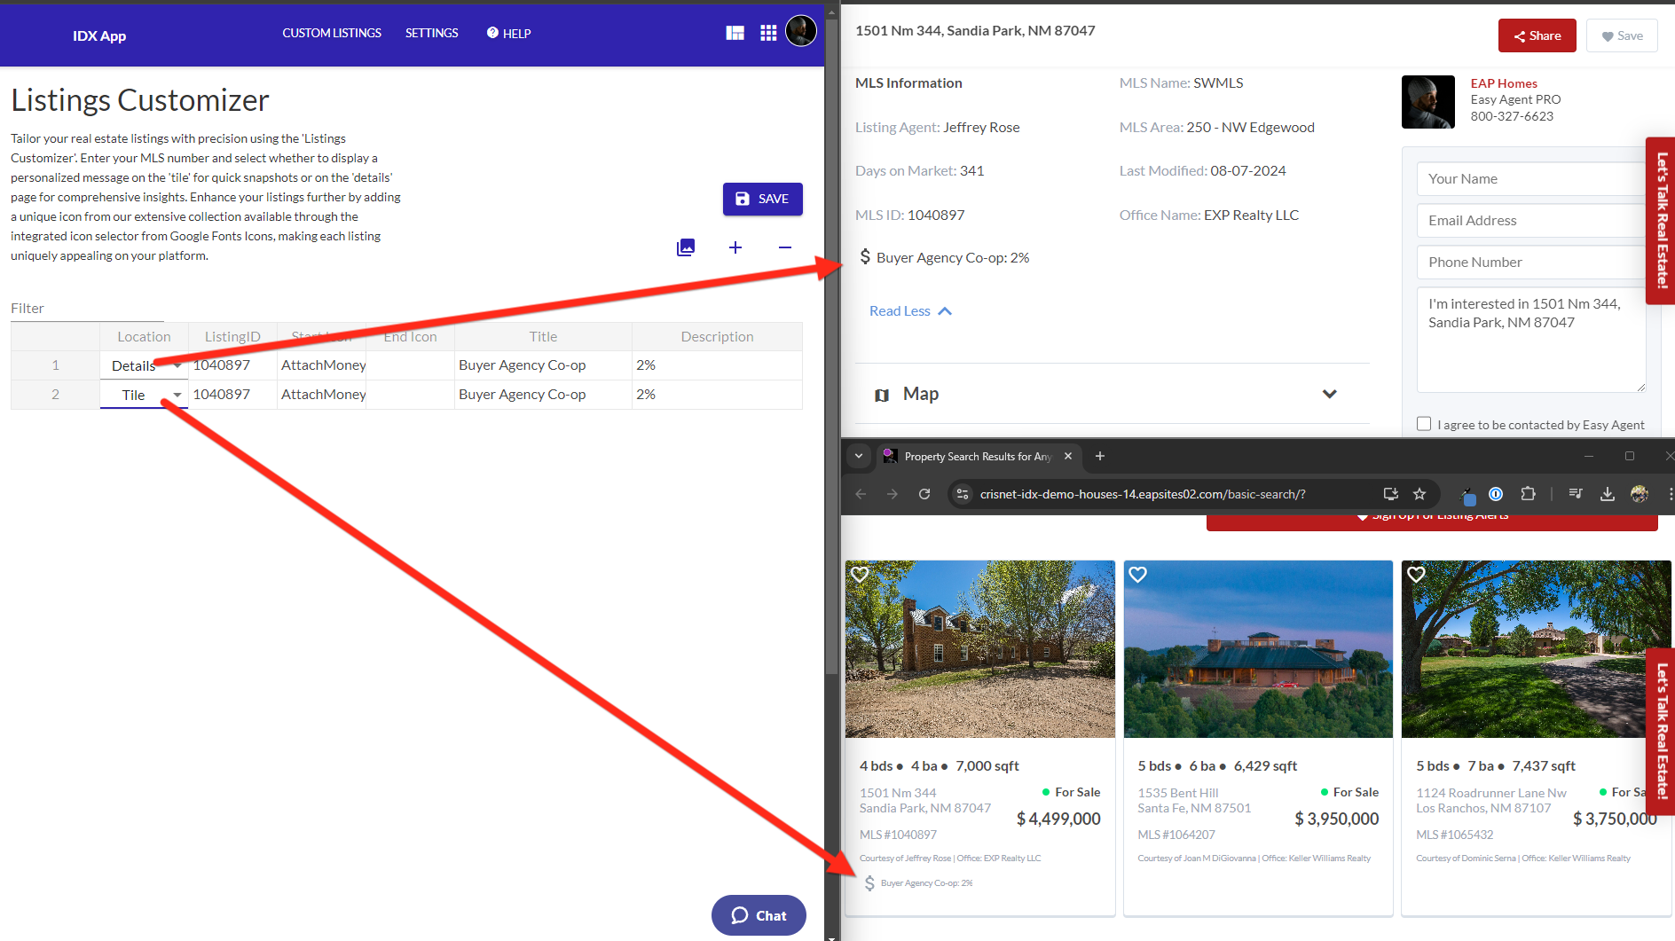Viewport: 1675px width, 941px height.
Task: Add a new listing row with plus icon
Action: pos(735,247)
